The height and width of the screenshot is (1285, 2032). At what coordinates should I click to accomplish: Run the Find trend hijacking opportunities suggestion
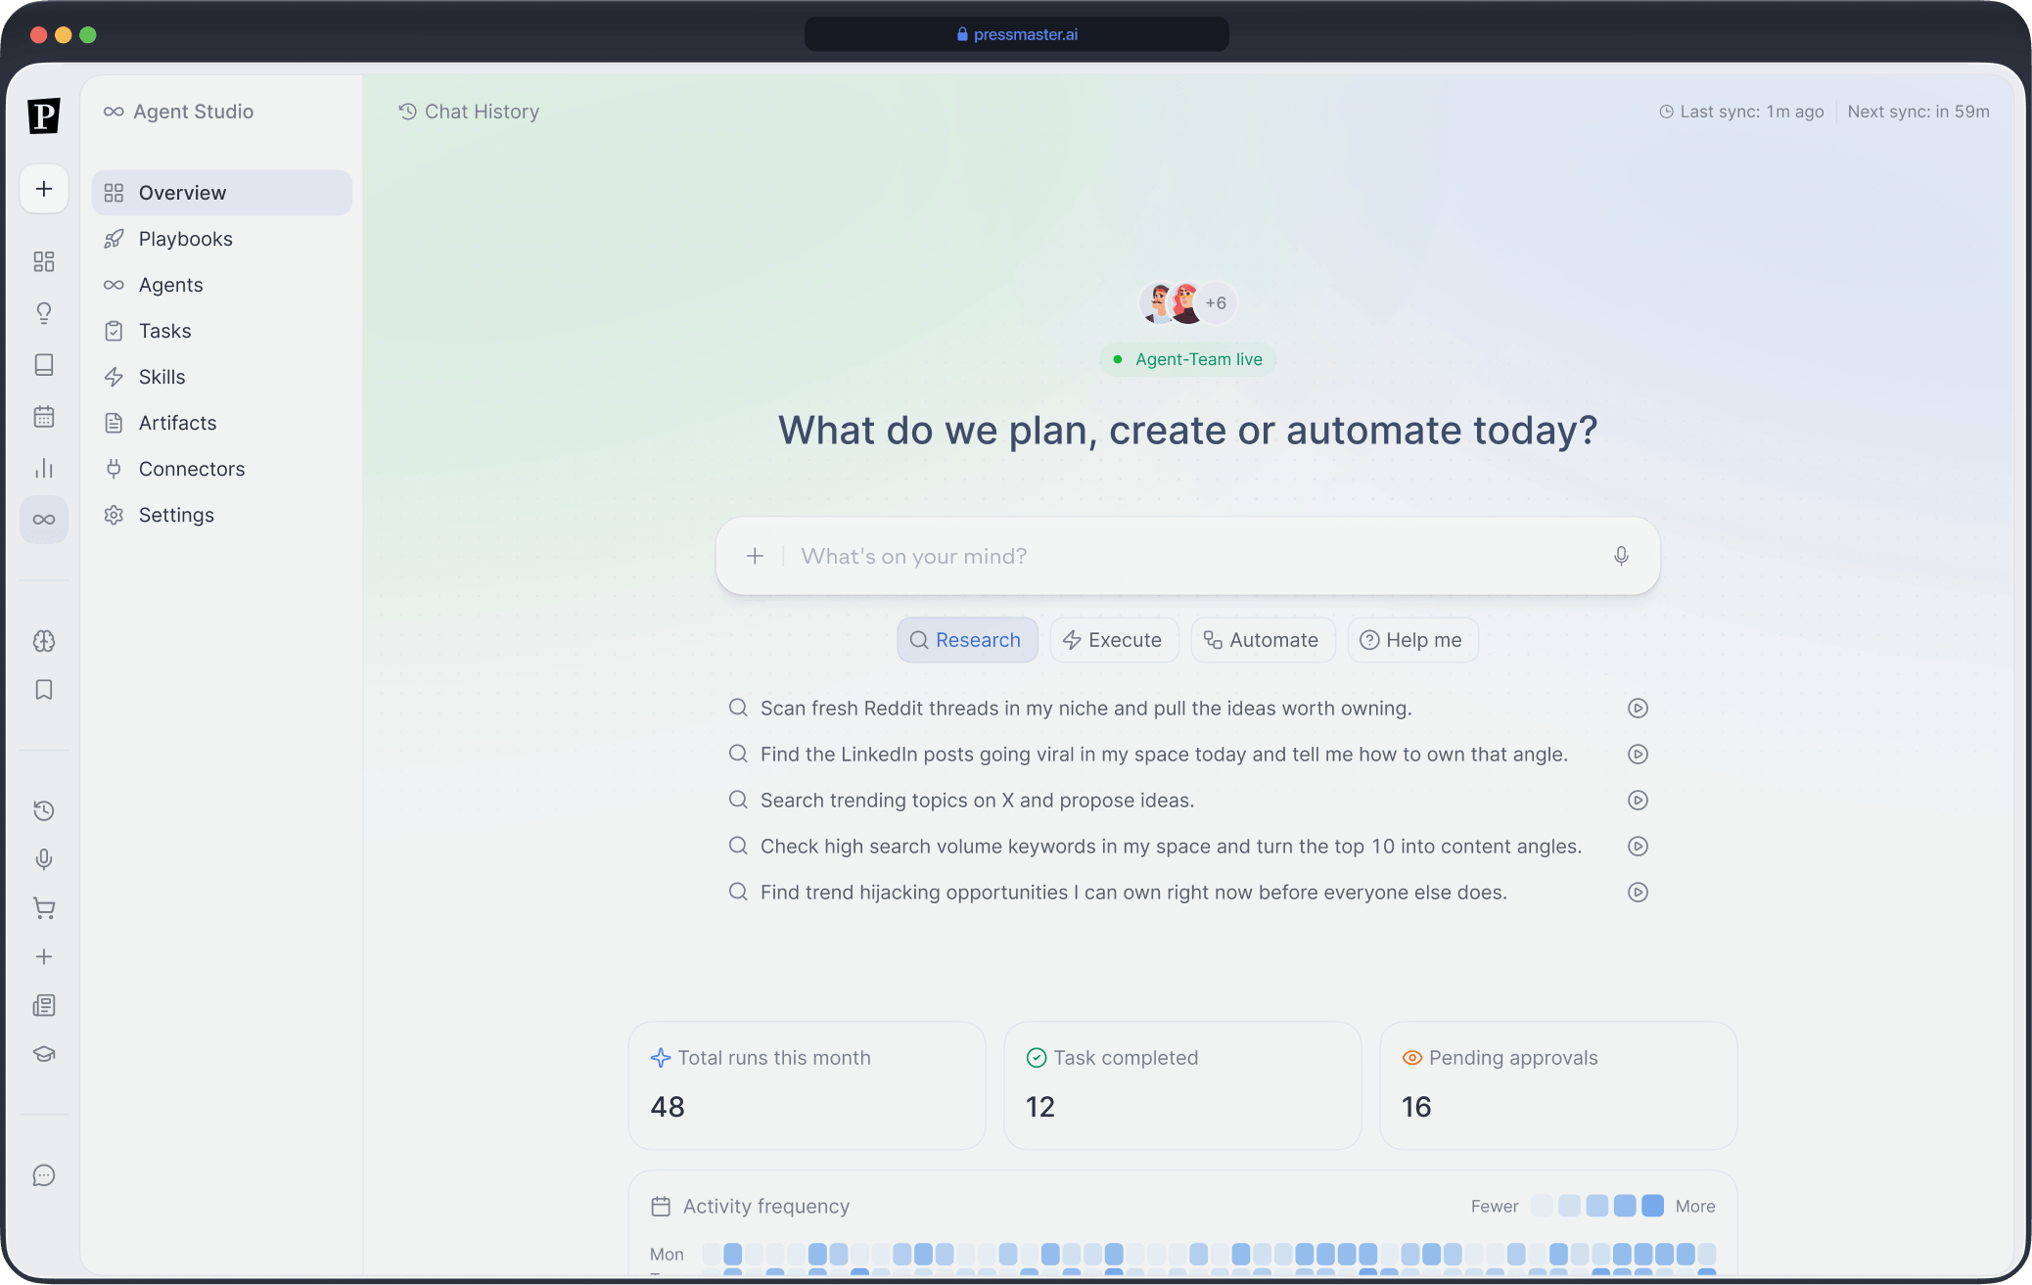(1638, 893)
